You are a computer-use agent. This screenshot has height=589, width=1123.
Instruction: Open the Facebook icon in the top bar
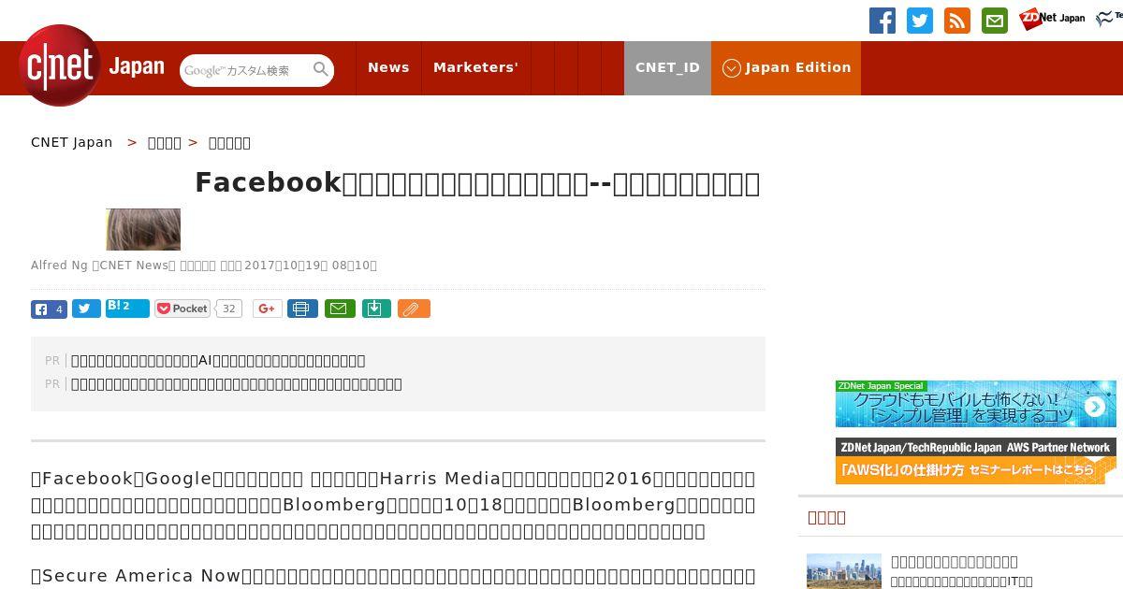882,21
